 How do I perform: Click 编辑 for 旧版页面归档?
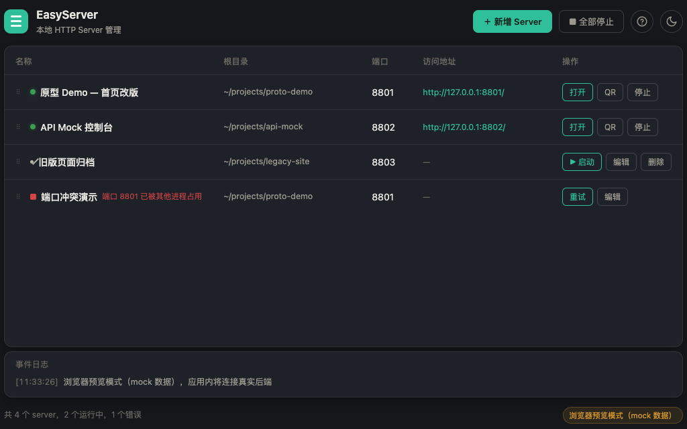(x=621, y=162)
